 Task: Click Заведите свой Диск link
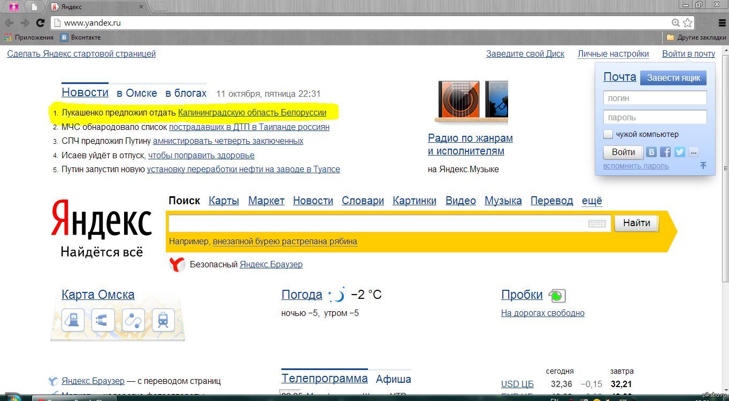pyautogui.click(x=525, y=53)
